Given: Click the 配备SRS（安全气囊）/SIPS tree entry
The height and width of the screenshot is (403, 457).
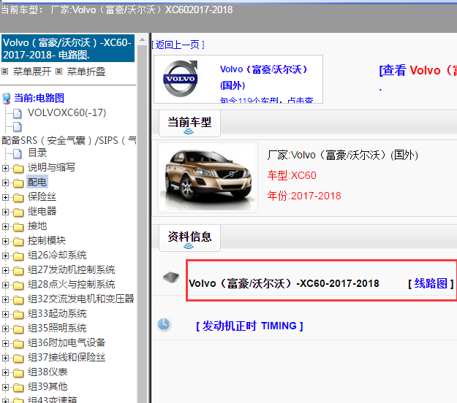Looking at the screenshot, I should (69, 141).
